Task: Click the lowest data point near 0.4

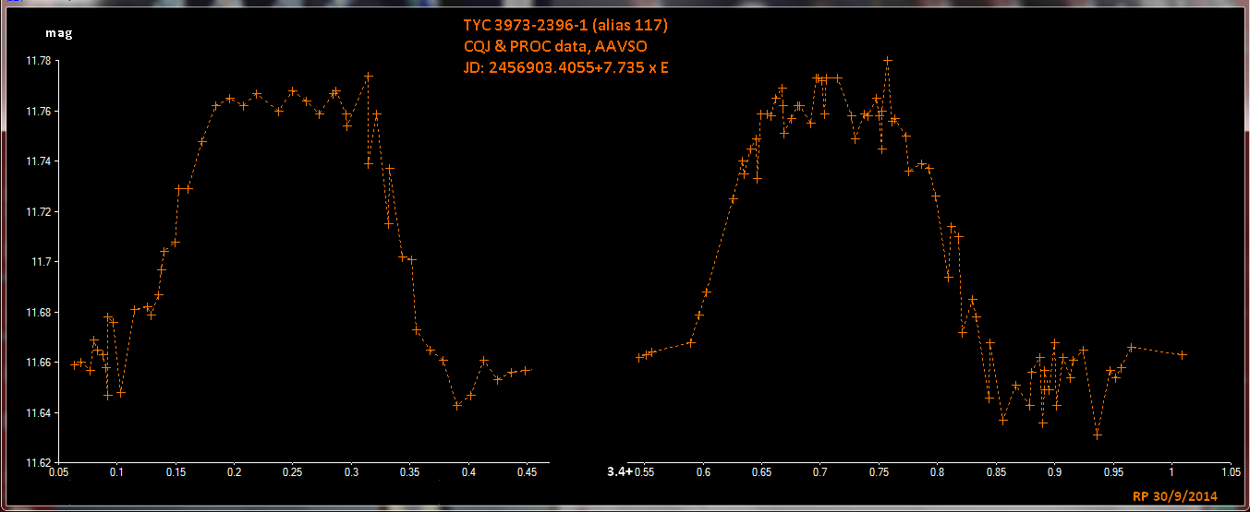Action: click(456, 405)
